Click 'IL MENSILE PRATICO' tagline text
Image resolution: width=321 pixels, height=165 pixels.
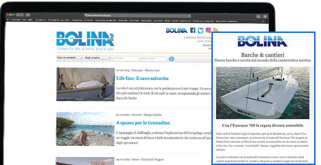click(x=198, y=38)
